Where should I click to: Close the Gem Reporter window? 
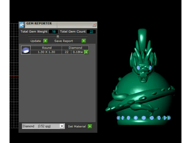pos(94,25)
